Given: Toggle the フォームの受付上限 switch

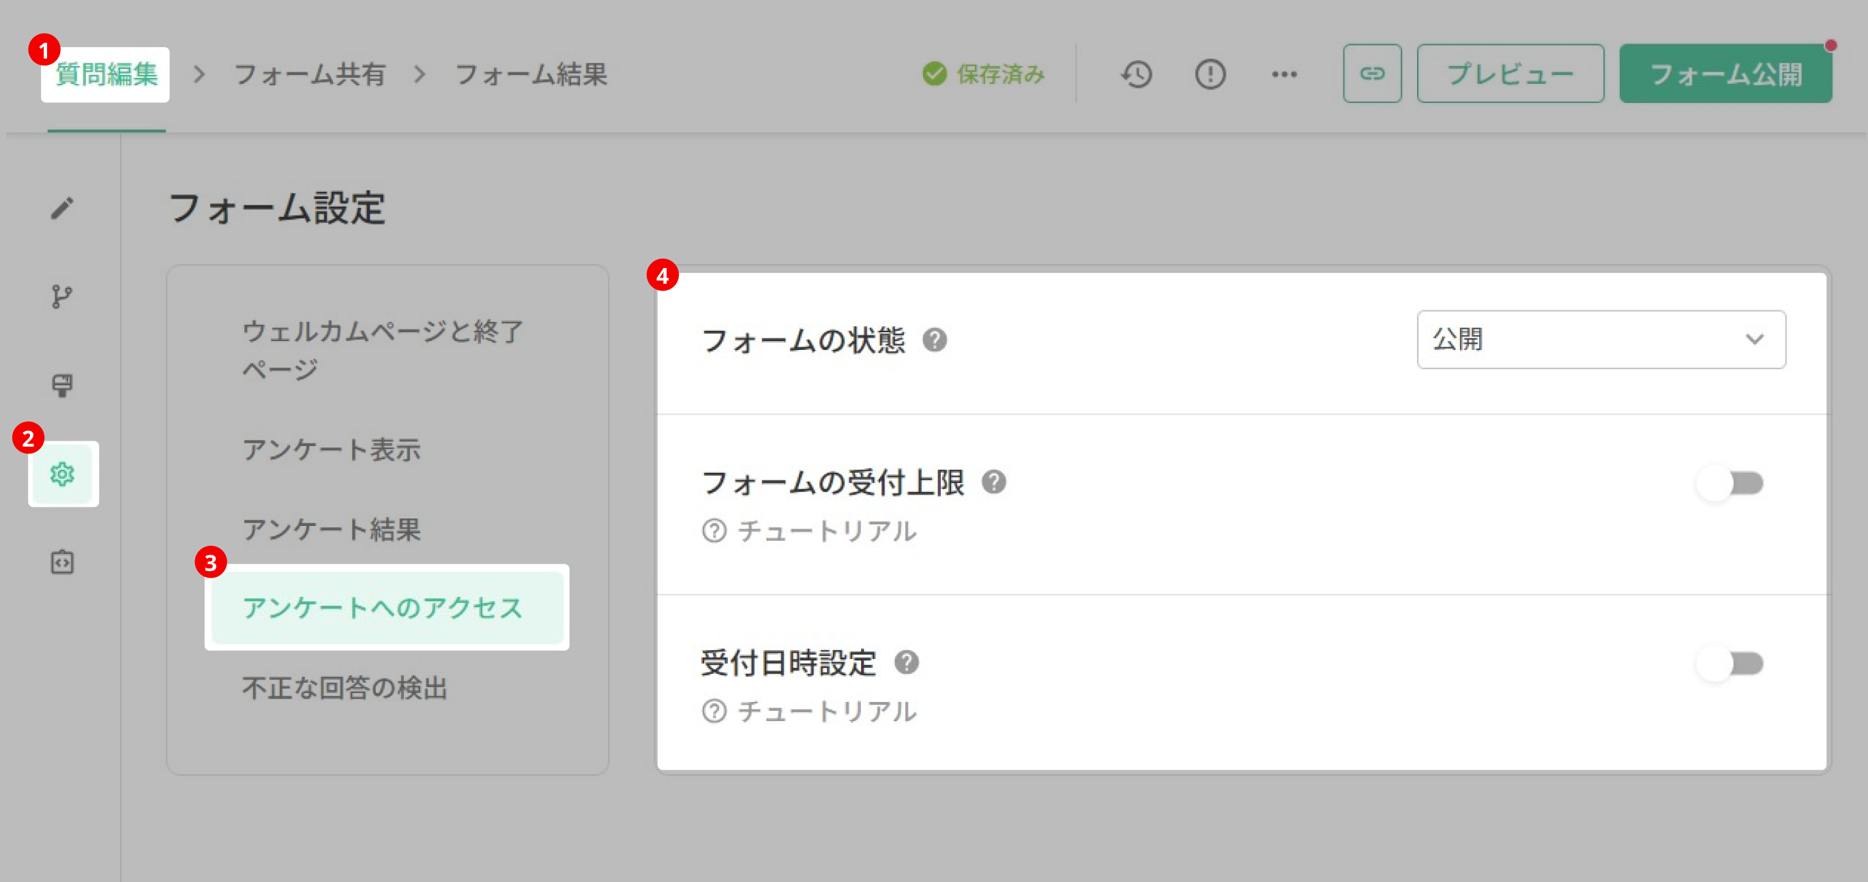Looking at the screenshot, I should [x=1730, y=482].
